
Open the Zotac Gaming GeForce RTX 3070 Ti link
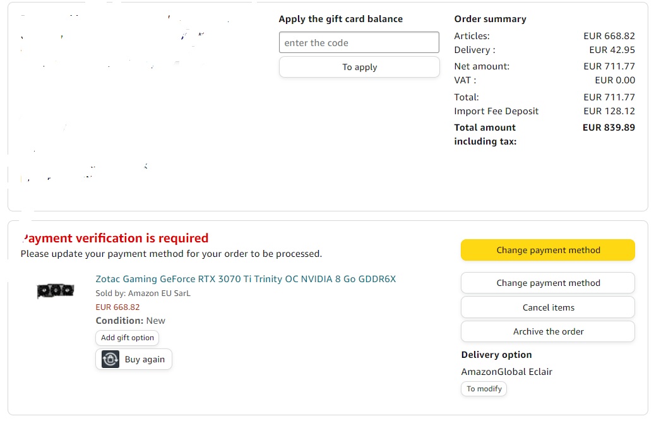point(246,279)
